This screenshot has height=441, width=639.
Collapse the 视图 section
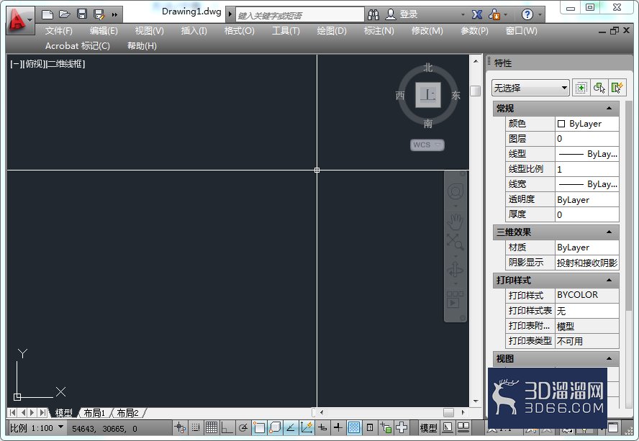click(x=609, y=359)
